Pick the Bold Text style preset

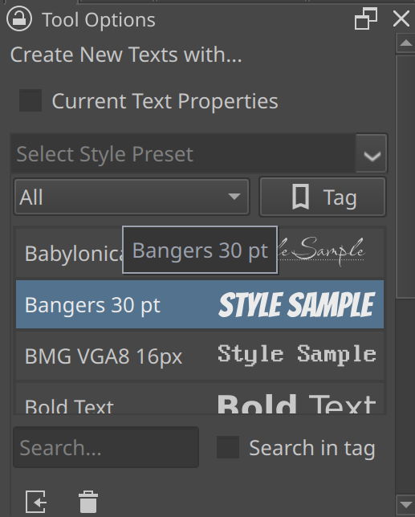(x=200, y=398)
